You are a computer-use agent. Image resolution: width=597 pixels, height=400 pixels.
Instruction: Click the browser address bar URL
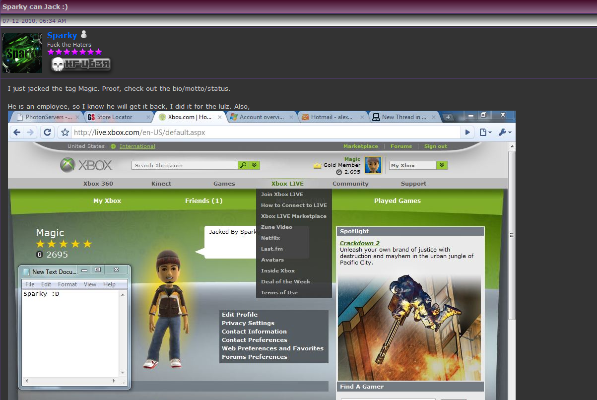139,133
